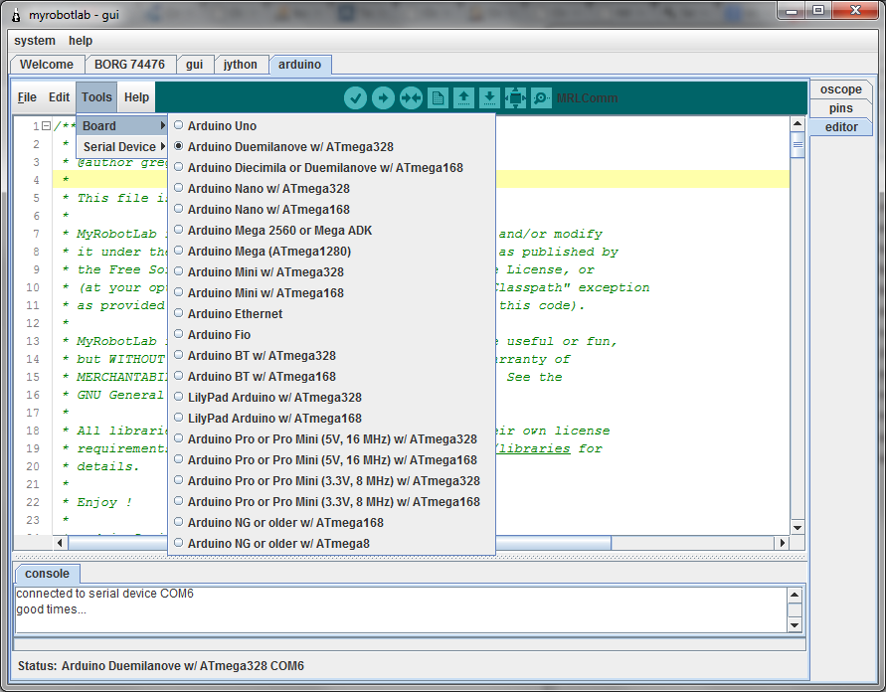
Task: Open the oscope side tab
Action: click(x=841, y=89)
